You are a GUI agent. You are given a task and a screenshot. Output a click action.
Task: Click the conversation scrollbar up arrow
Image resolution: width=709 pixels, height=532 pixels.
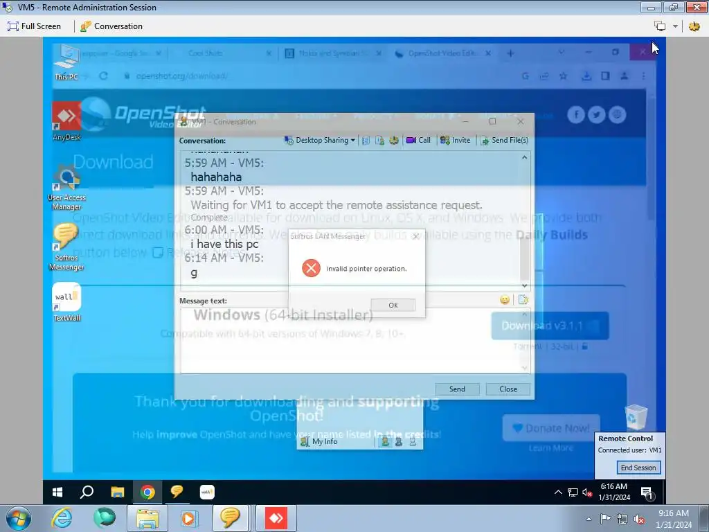pos(525,157)
